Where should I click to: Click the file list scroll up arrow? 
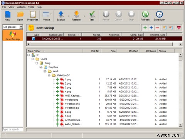coord(180,55)
